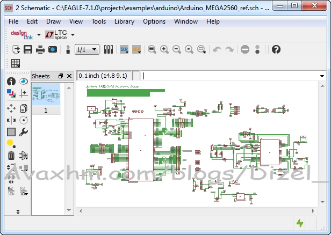Click the Open file icon in toolbar
This screenshot has width=331, height=235.
click(16, 49)
